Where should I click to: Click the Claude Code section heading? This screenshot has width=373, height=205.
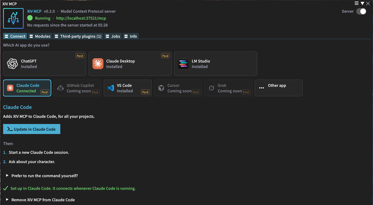click(x=17, y=107)
